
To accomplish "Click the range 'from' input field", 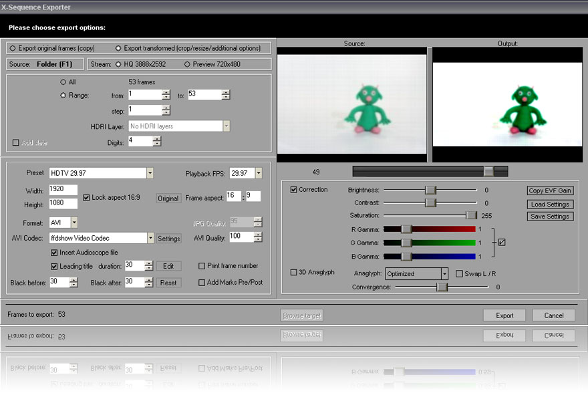I will click(145, 94).
